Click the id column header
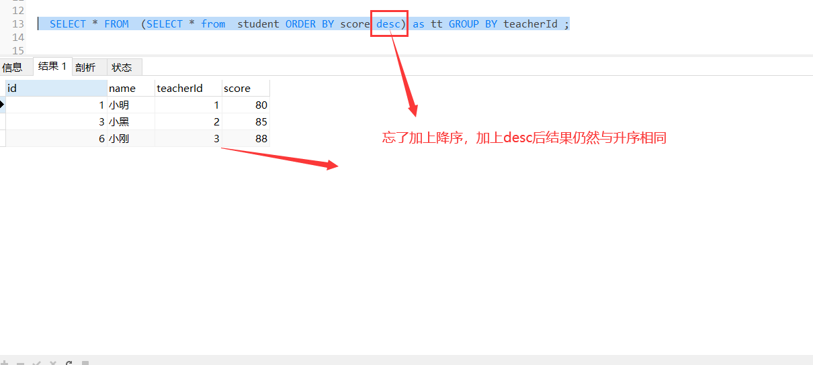813x365 pixels. (56, 88)
